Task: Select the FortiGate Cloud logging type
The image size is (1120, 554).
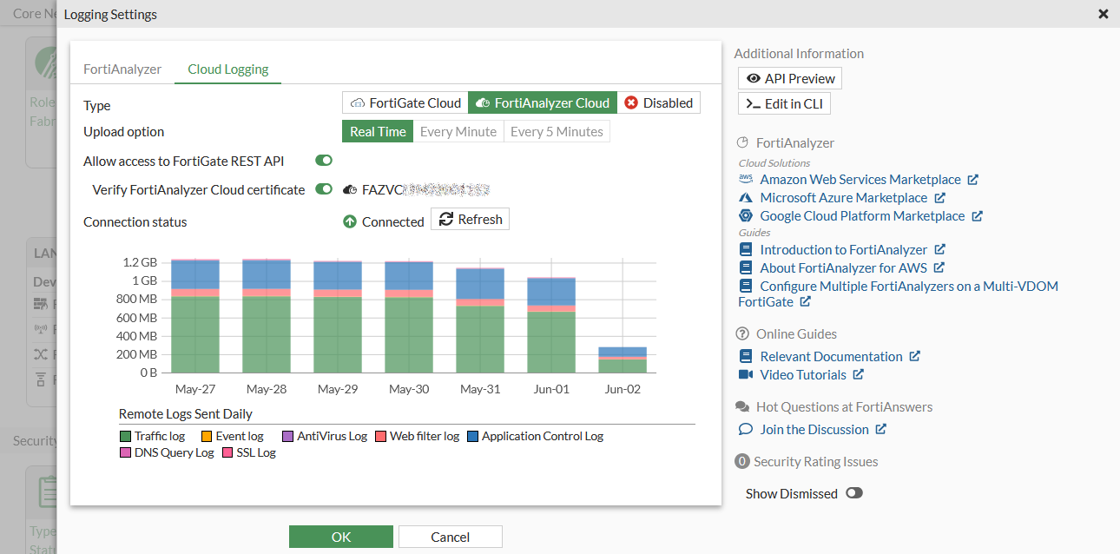Action: click(x=405, y=102)
